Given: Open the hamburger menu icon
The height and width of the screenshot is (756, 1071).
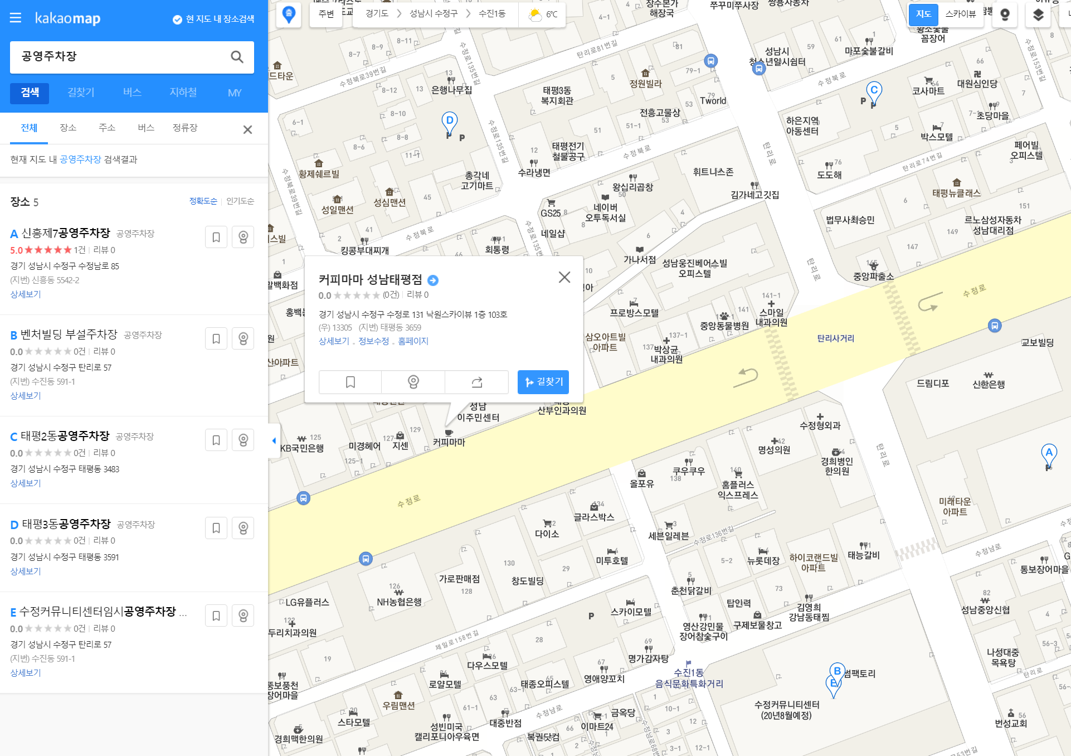Looking at the screenshot, I should pyautogui.click(x=16, y=18).
